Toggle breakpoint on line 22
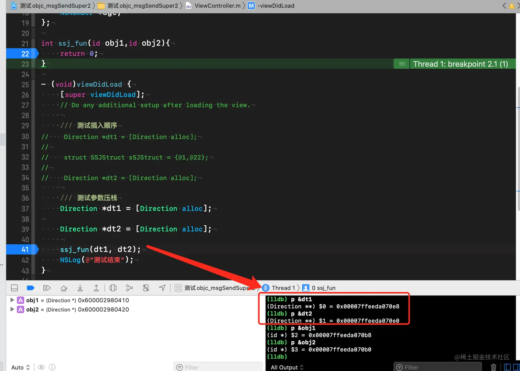The image size is (520, 371). pyautogui.click(x=23, y=54)
